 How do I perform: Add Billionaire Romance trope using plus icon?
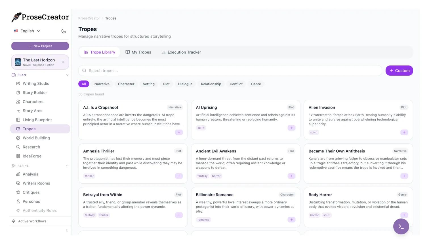coord(291,220)
